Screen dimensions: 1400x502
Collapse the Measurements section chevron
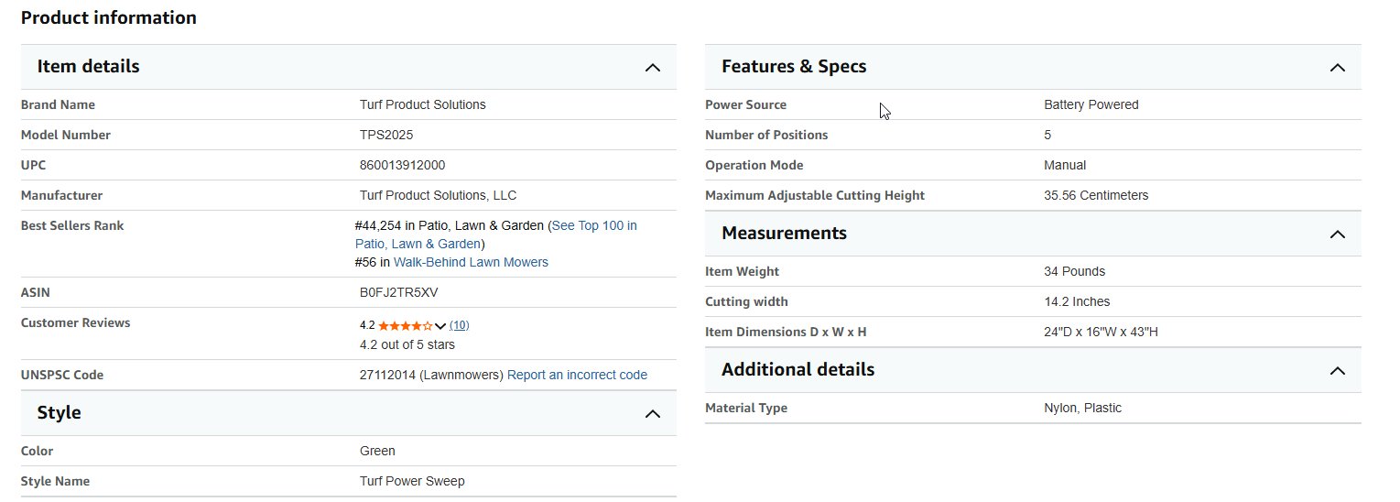[x=1337, y=235]
